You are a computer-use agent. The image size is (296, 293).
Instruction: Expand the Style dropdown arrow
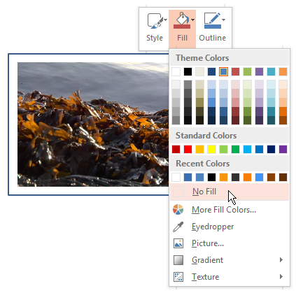165,20
